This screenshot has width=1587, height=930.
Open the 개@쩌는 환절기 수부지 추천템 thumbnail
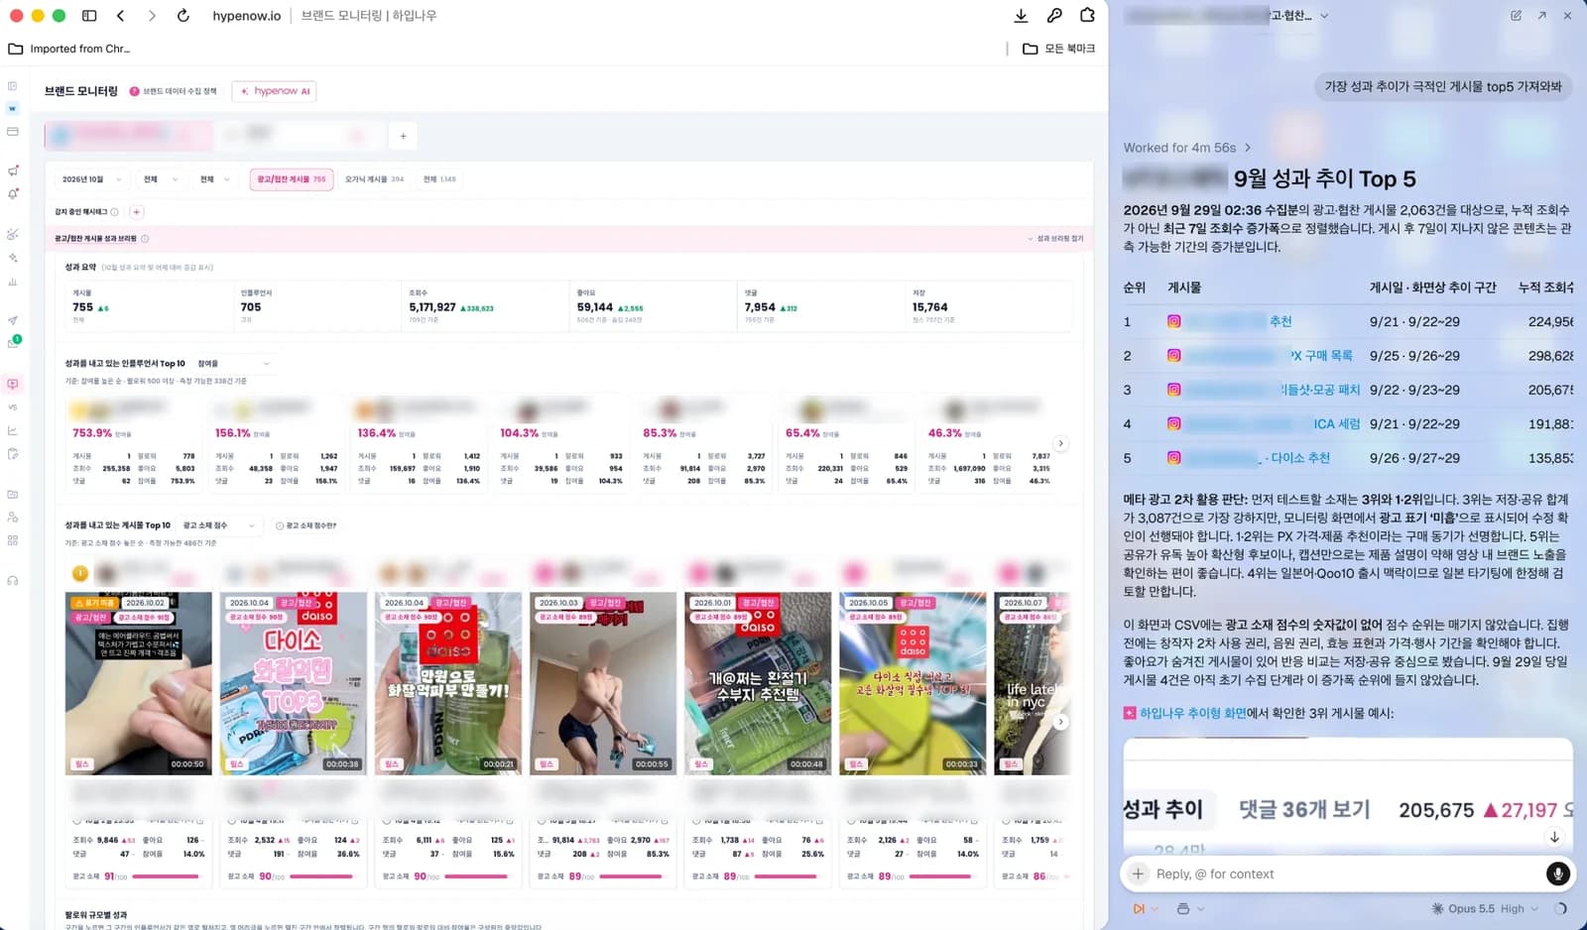(758, 683)
